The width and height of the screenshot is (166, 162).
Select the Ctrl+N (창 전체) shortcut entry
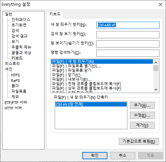point(91,104)
